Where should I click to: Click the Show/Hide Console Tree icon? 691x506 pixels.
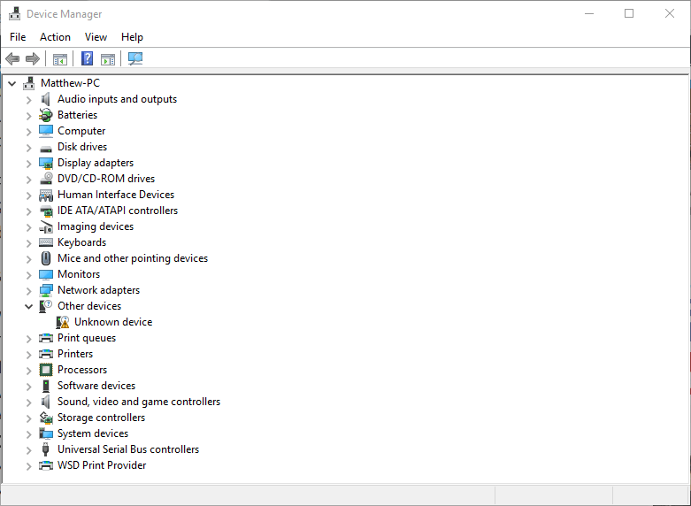point(60,58)
